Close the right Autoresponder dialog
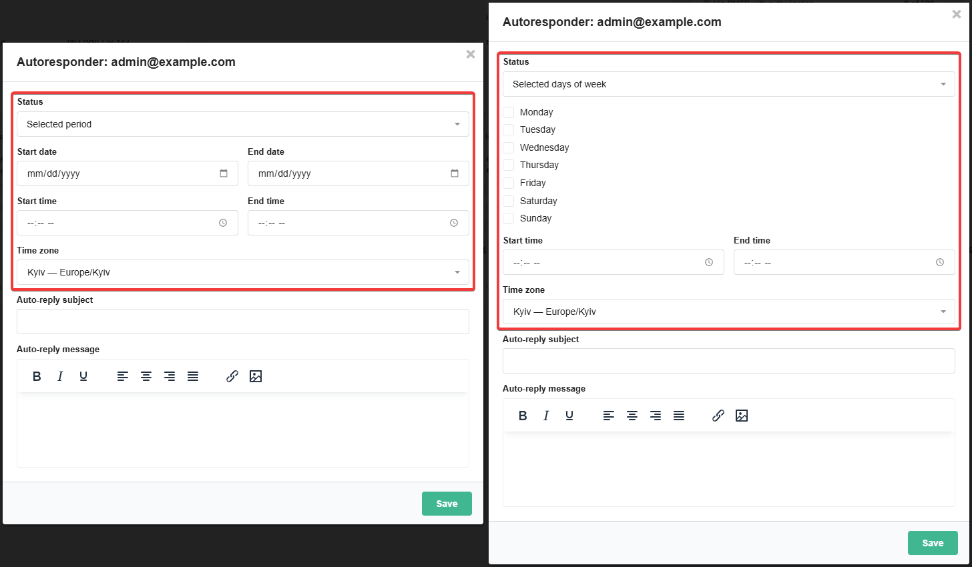 (x=956, y=14)
